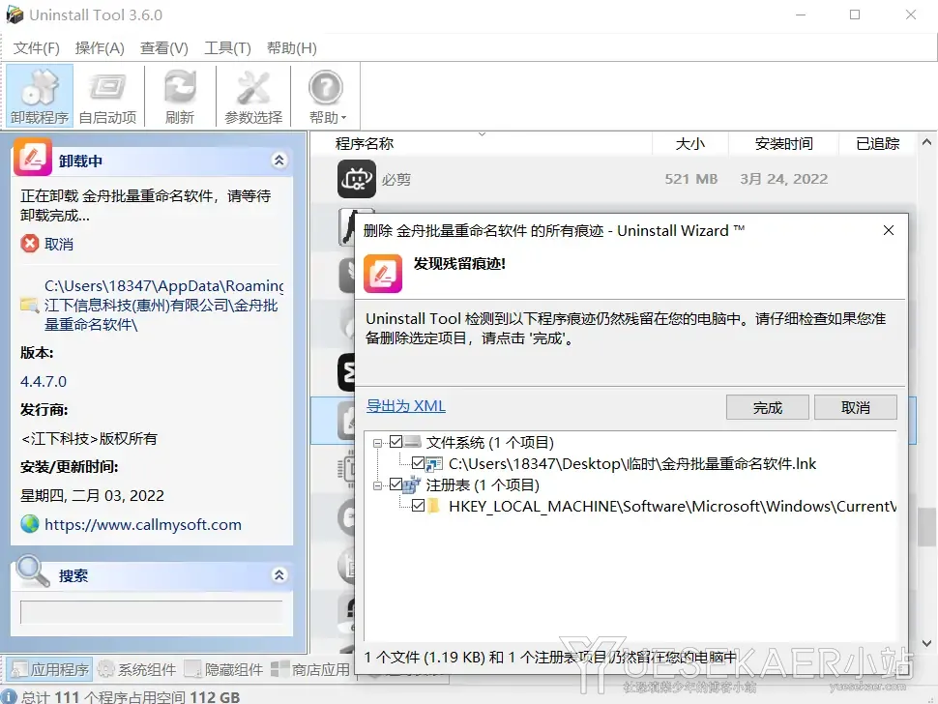Click the app icon in wizard header

(x=383, y=274)
